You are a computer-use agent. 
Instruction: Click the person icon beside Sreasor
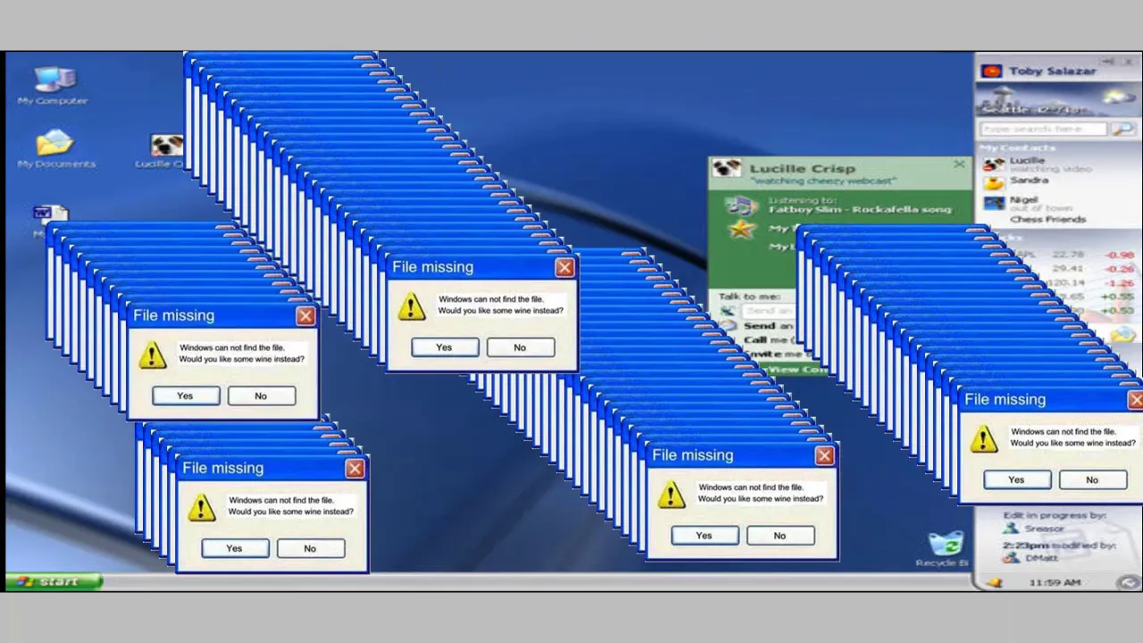[x=1010, y=529]
